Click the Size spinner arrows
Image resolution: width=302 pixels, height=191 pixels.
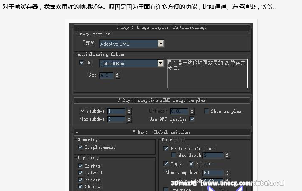pyautogui.click(x=118, y=75)
